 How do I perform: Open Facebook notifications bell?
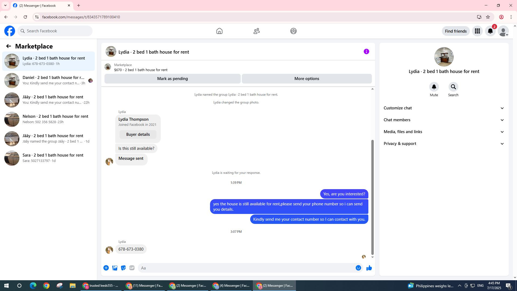490,31
